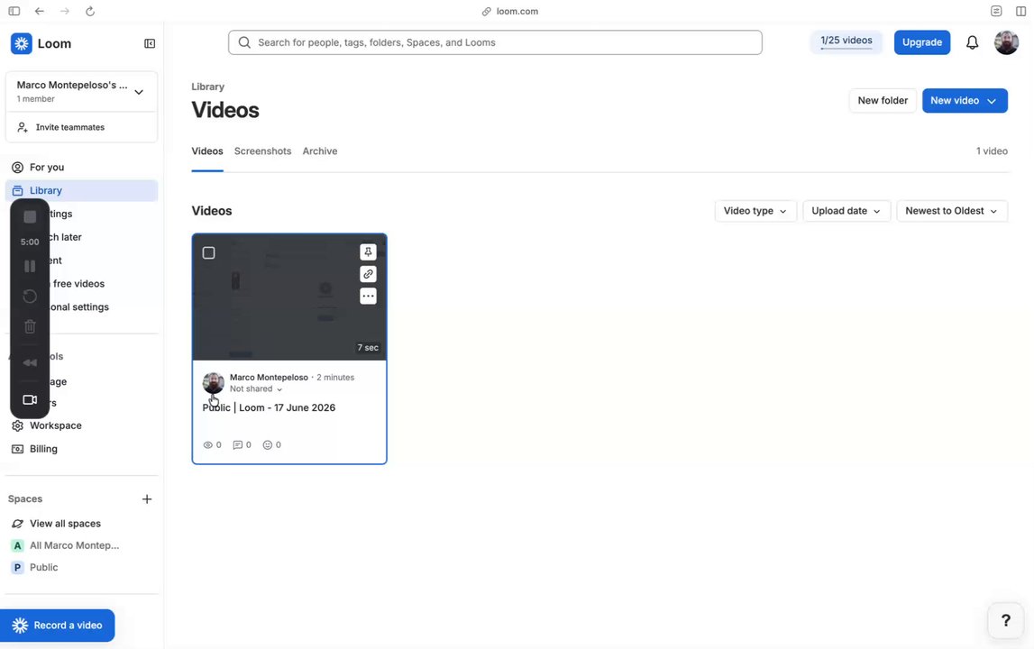Open the Upload date filter dropdown
Screen dimensions: 1034x649
coord(846,211)
